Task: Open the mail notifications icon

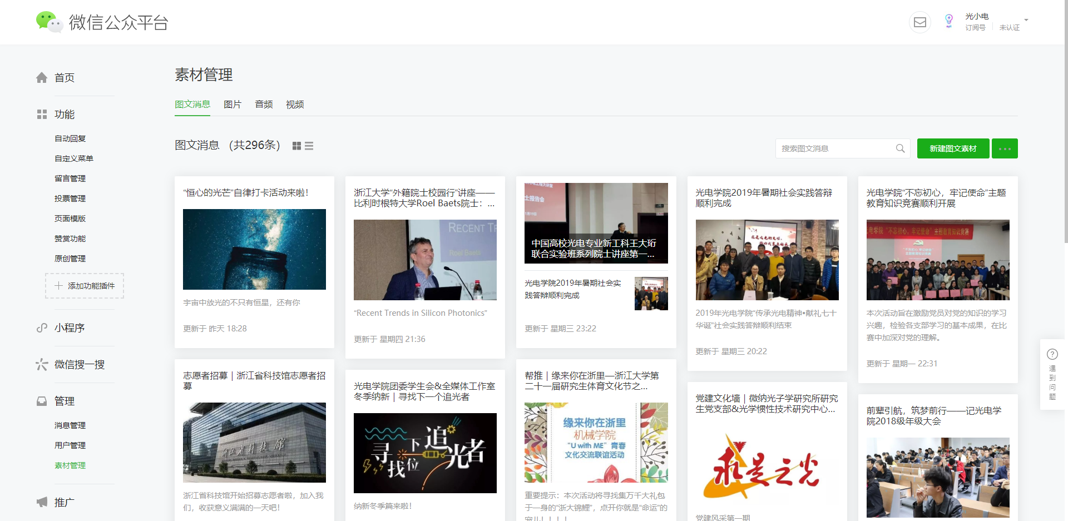Action: click(x=920, y=22)
